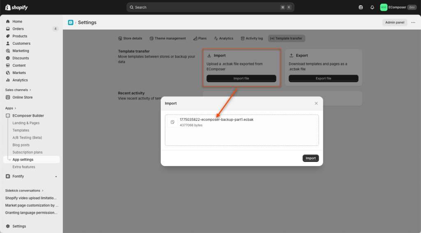Click the EComposer app icon beside Settings

[x=71, y=23]
